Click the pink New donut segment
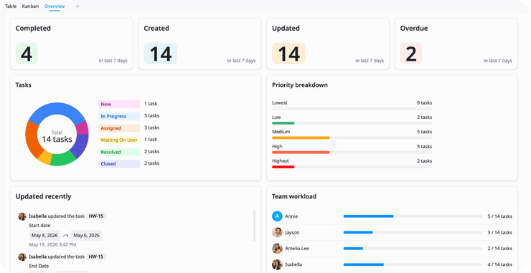531x273 pixels. click(x=83, y=128)
